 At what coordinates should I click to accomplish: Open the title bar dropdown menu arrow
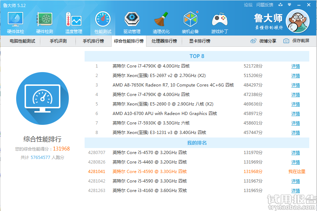pyautogui.click(x=290, y=5)
